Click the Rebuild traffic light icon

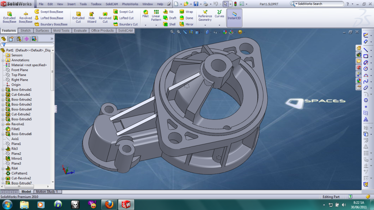[x=235, y=4]
